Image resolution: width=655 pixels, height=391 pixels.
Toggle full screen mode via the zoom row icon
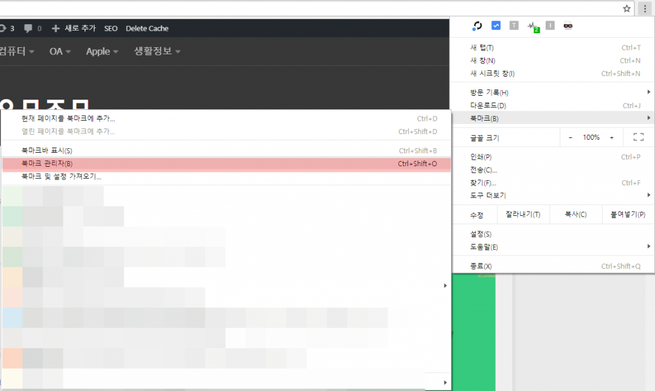tap(638, 136)
